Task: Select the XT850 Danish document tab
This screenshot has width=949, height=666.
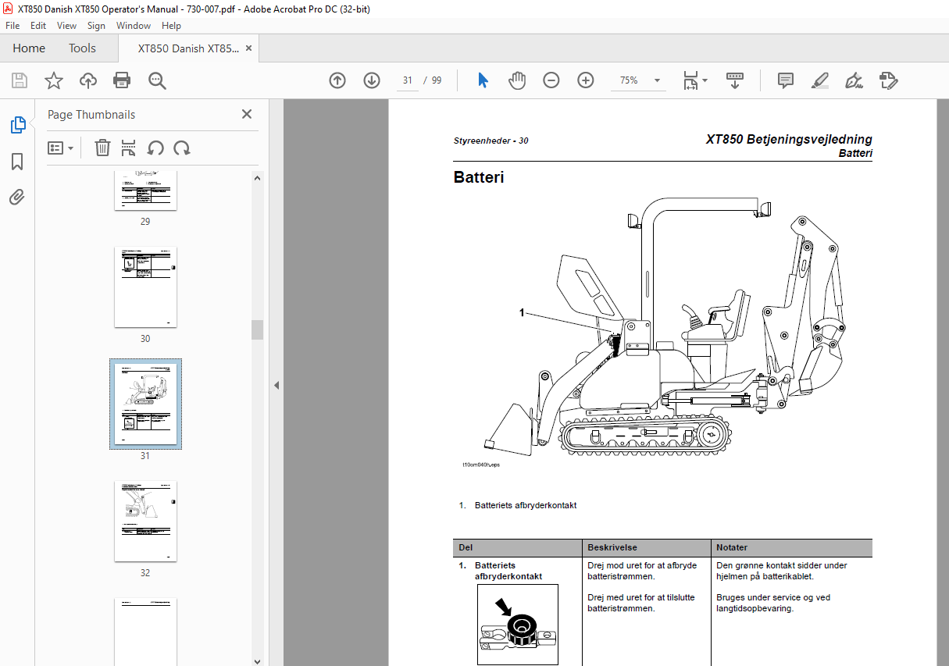Action: click(x=189, y=48)
